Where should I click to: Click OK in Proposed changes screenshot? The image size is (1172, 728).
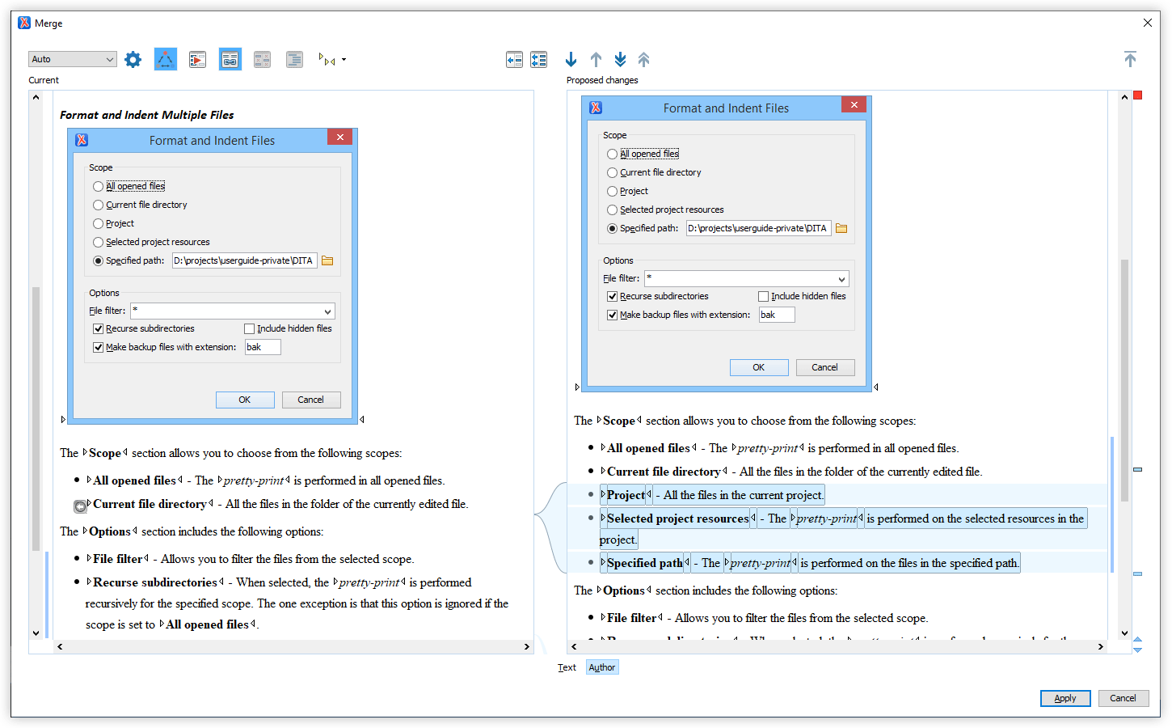(759, 367)
